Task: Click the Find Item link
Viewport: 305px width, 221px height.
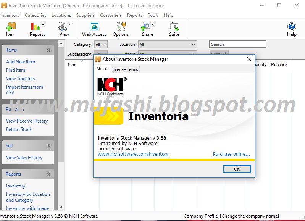Action: pyautogui.click(x=16, y=70)
